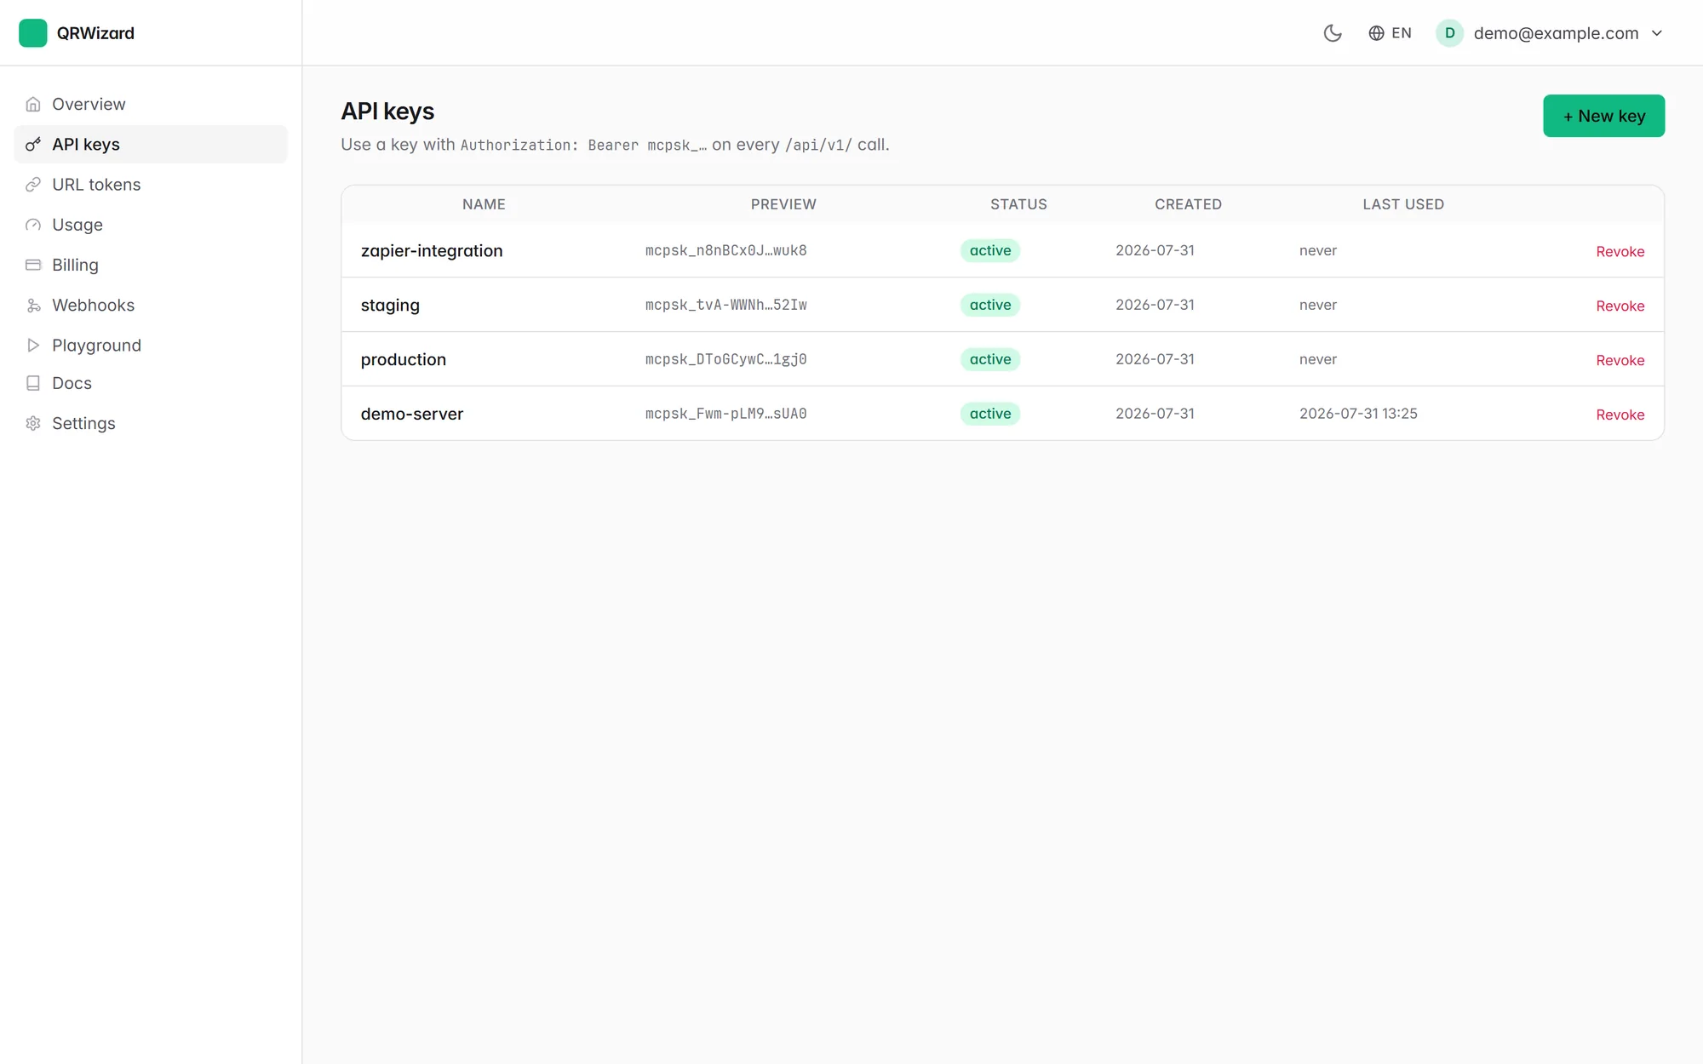Image resolution: width=1703 pixels, height=1064 pixels.
Task: Click the QRWizard brand name
Action: click(95, 33)
